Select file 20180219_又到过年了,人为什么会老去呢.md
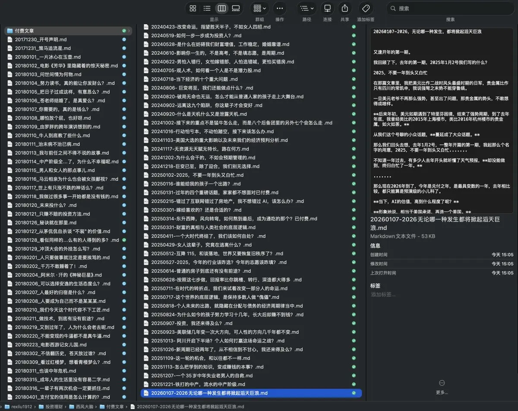518x411 pixels. (68, 327)
